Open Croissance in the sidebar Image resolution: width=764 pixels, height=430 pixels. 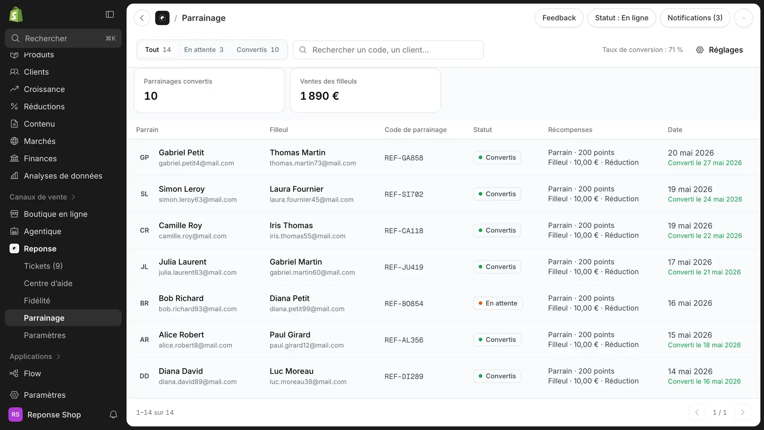tap(63, 89)
